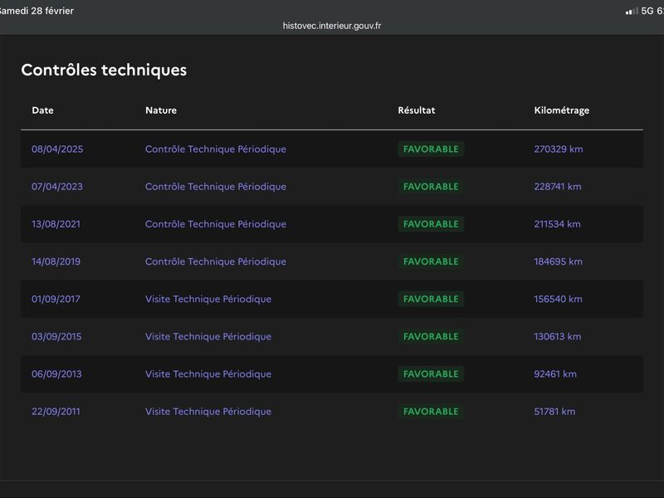
Task: Tap the 5G network indicator
Action: tap(647, 11)
